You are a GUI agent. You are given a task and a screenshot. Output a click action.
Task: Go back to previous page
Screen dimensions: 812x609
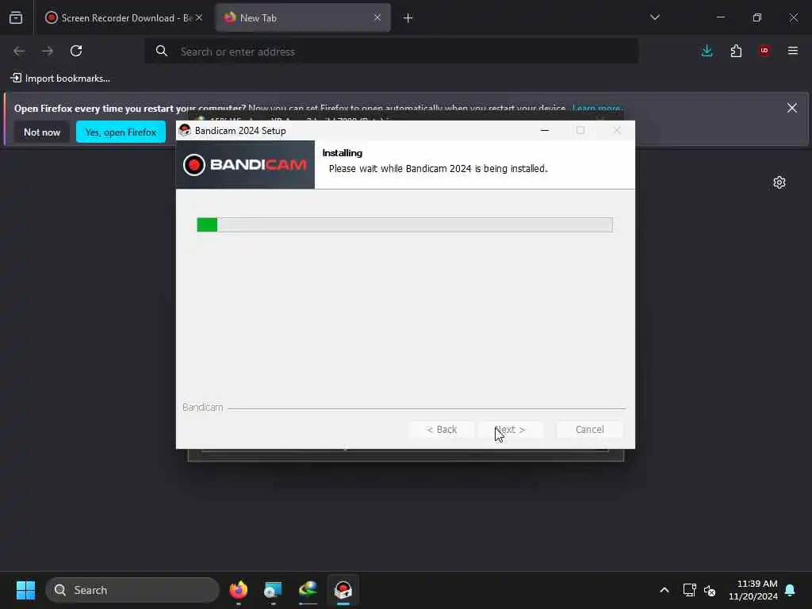pos(19,51)
